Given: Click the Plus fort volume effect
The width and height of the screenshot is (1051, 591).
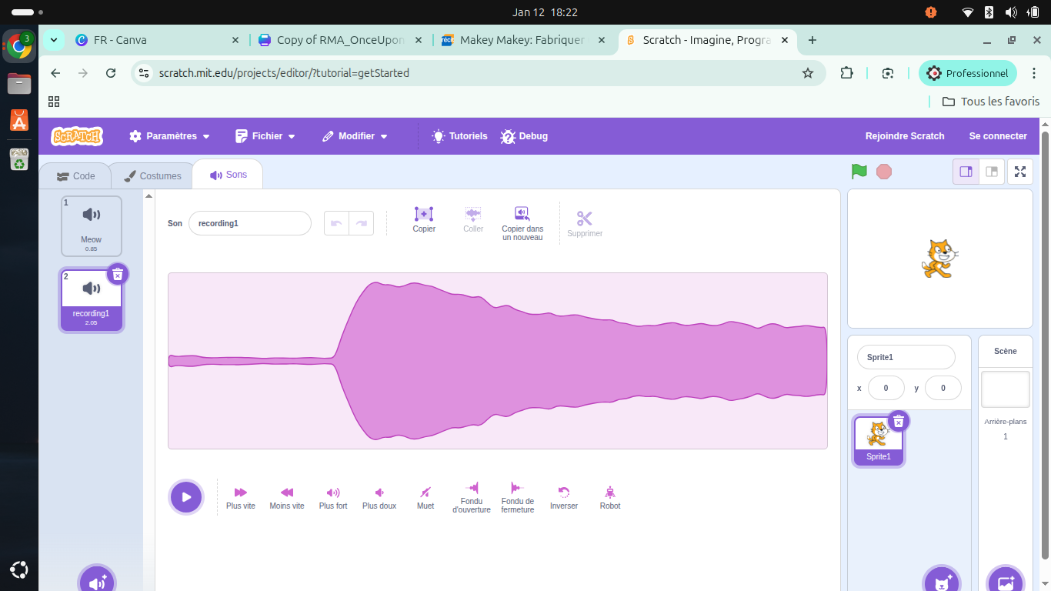Looking at the screenshot, I should tap(333, 496).
